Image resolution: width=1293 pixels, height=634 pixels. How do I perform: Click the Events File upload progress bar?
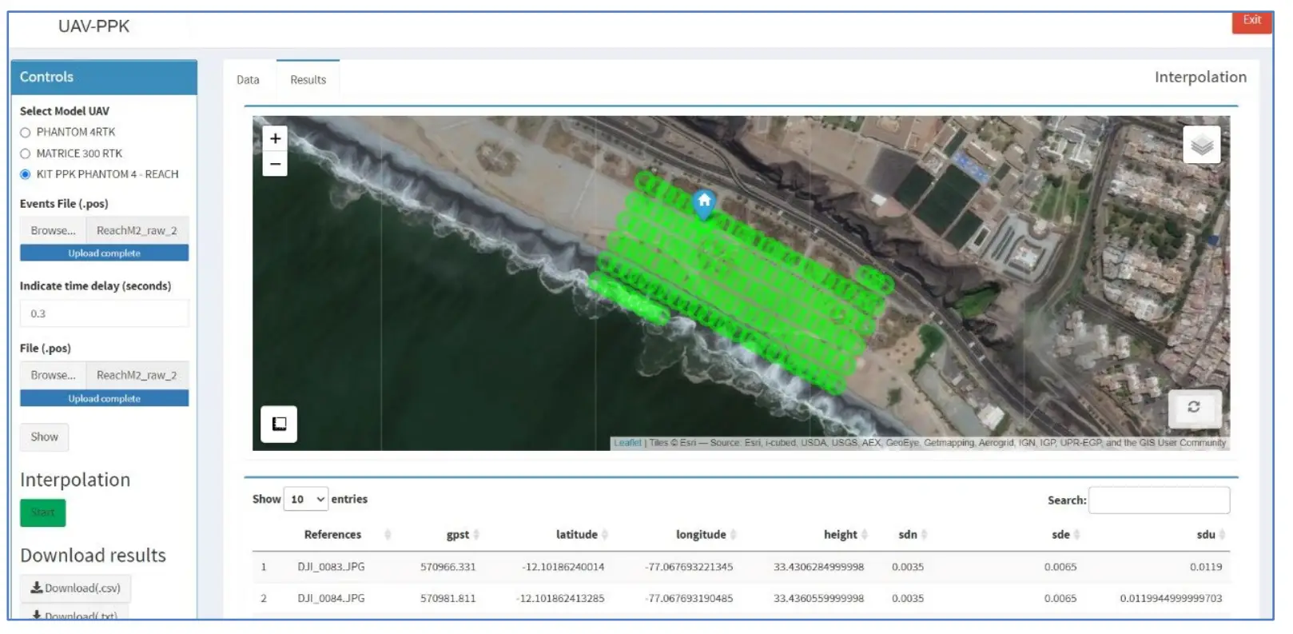tap(105, 253)
